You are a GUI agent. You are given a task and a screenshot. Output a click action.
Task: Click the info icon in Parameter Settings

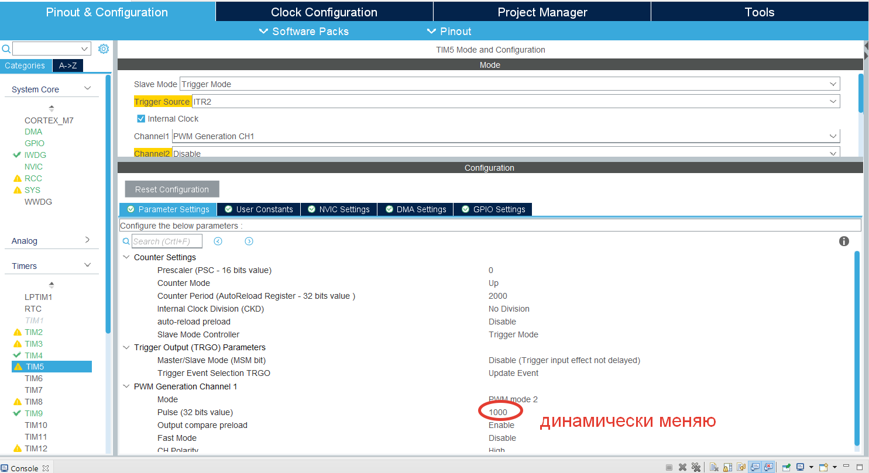tap(844, 241)
